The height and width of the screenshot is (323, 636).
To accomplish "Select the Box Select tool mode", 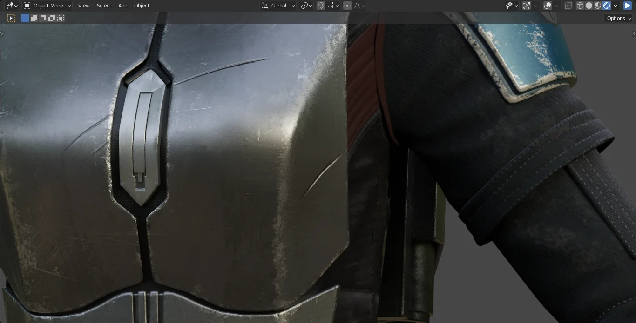I will [25, 18].
